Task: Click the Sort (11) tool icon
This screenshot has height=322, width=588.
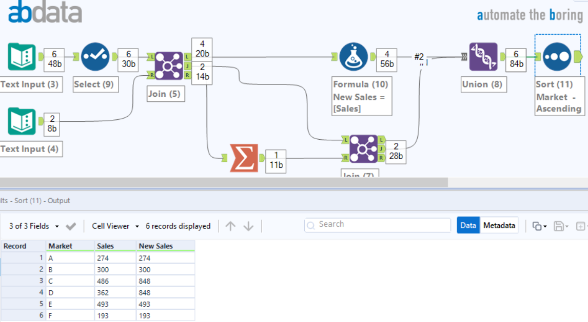Action: 557,56
